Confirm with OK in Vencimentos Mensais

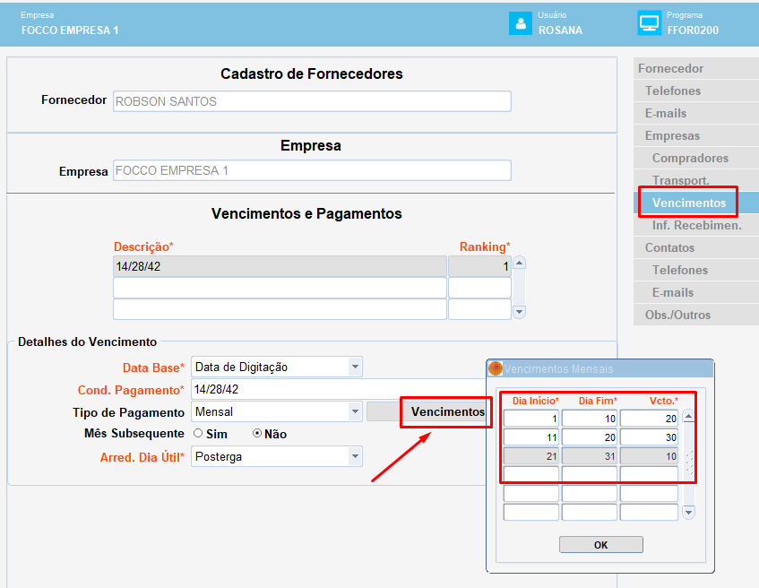tap(600, 544)
